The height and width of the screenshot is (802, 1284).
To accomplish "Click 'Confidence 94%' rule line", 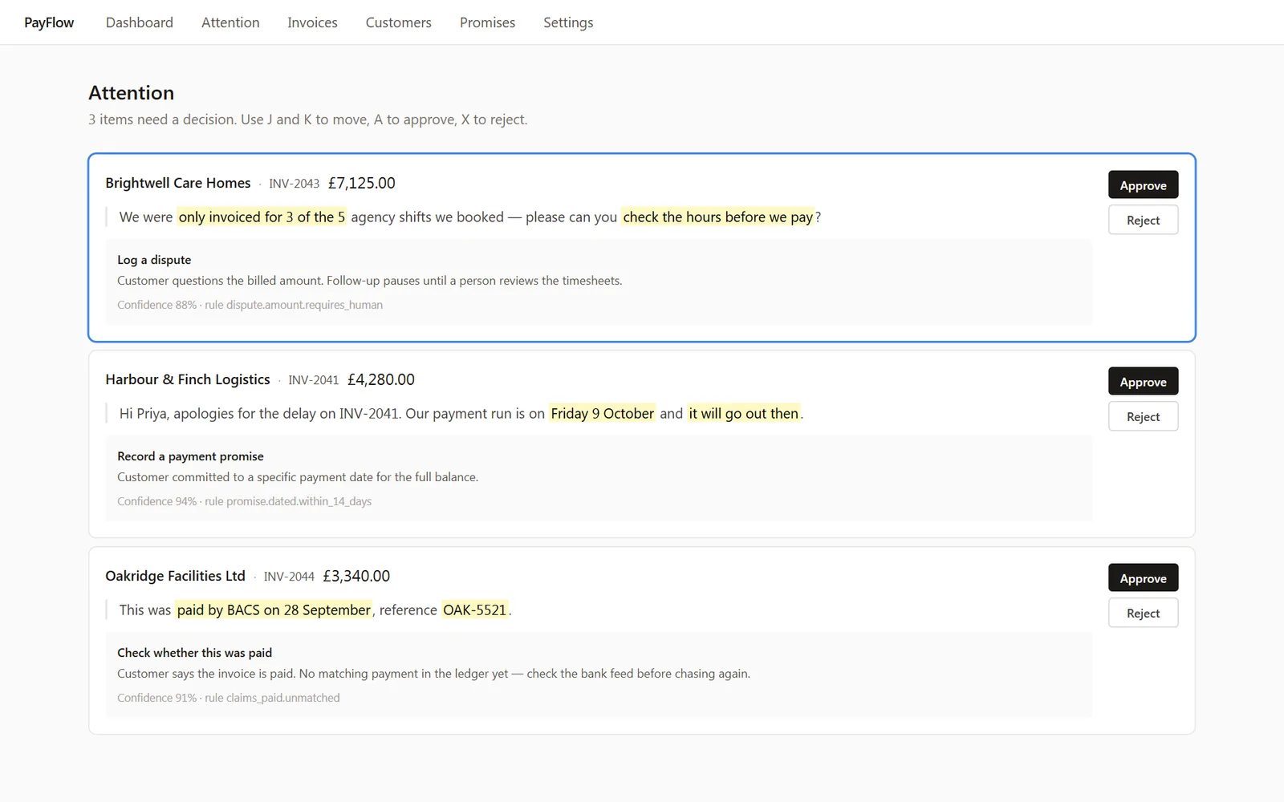I will pyautogui.click(x=244, y=501).
